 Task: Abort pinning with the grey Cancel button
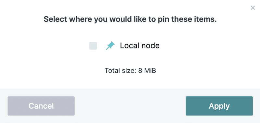pyautogui.click(x=41, y=106)
